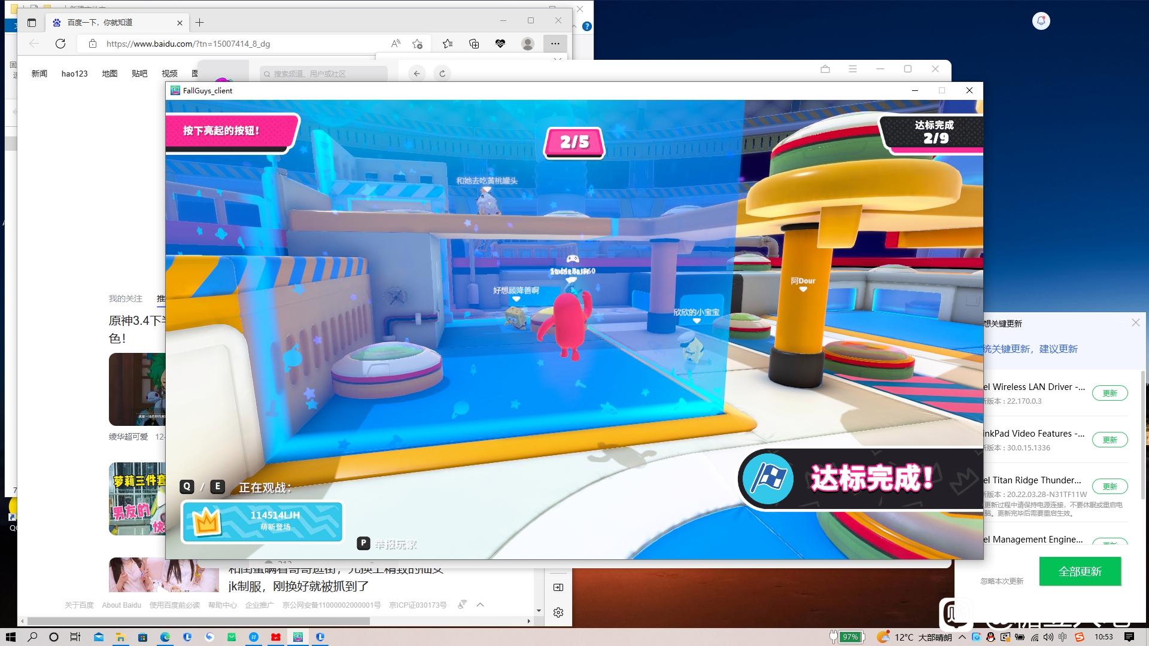Screen dimensions: 1149x646
Task: Open QQ penguin icon in system tray
Action: click(991, 637)
